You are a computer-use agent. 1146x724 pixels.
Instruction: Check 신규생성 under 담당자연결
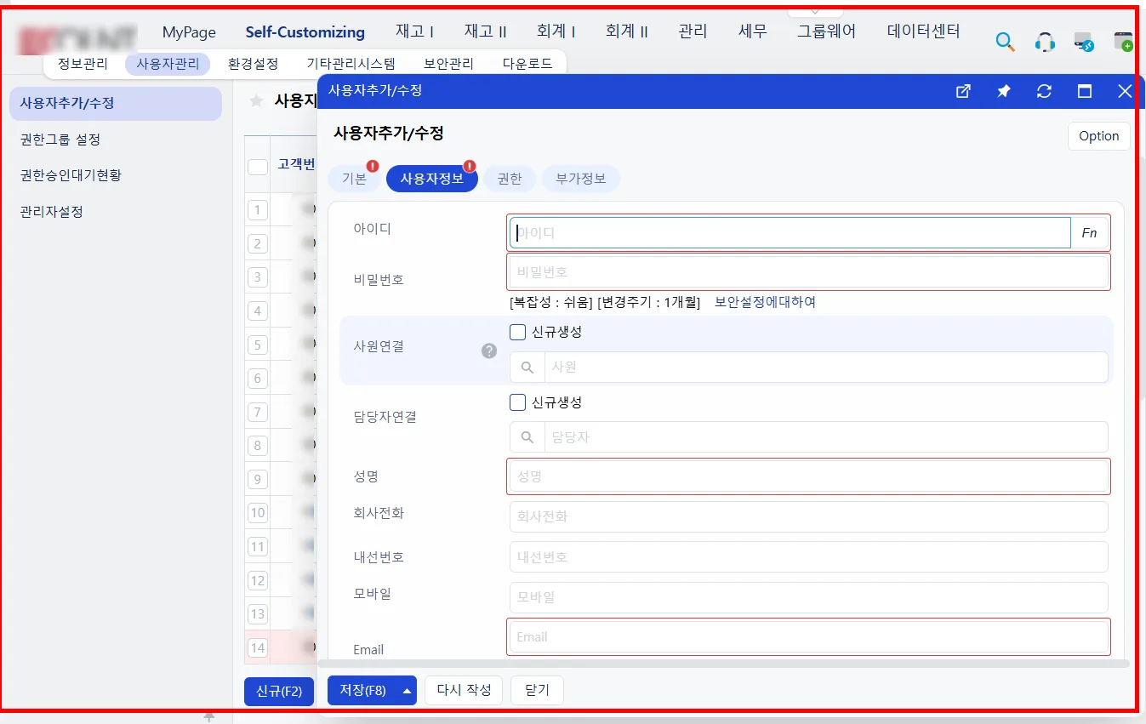[x=517, y=402]
